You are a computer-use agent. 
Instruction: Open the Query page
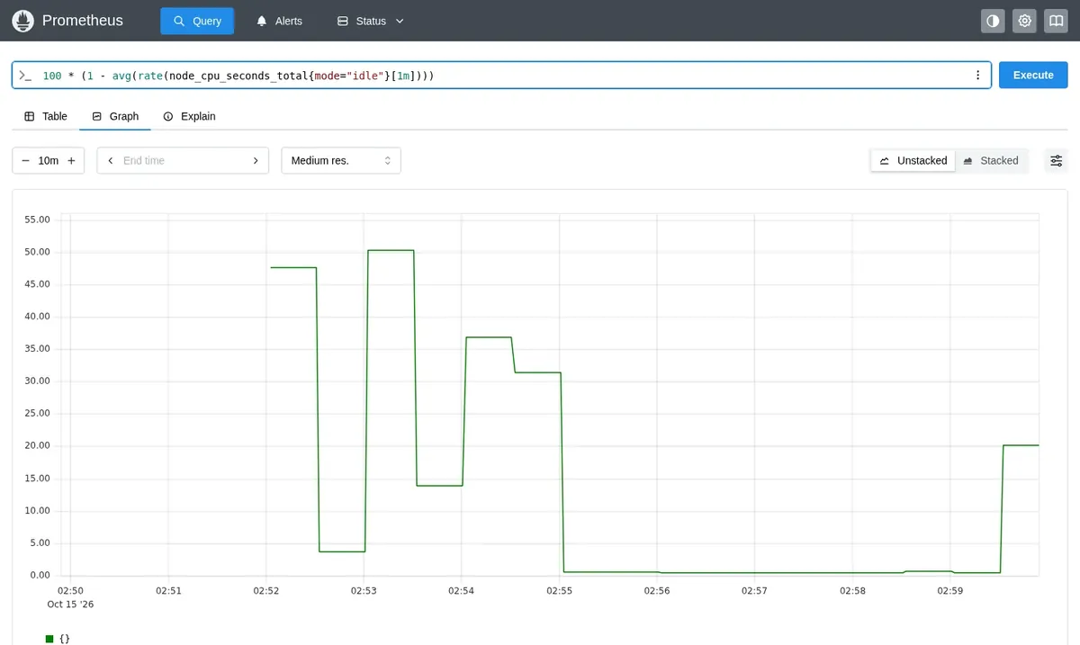[197, 21]
